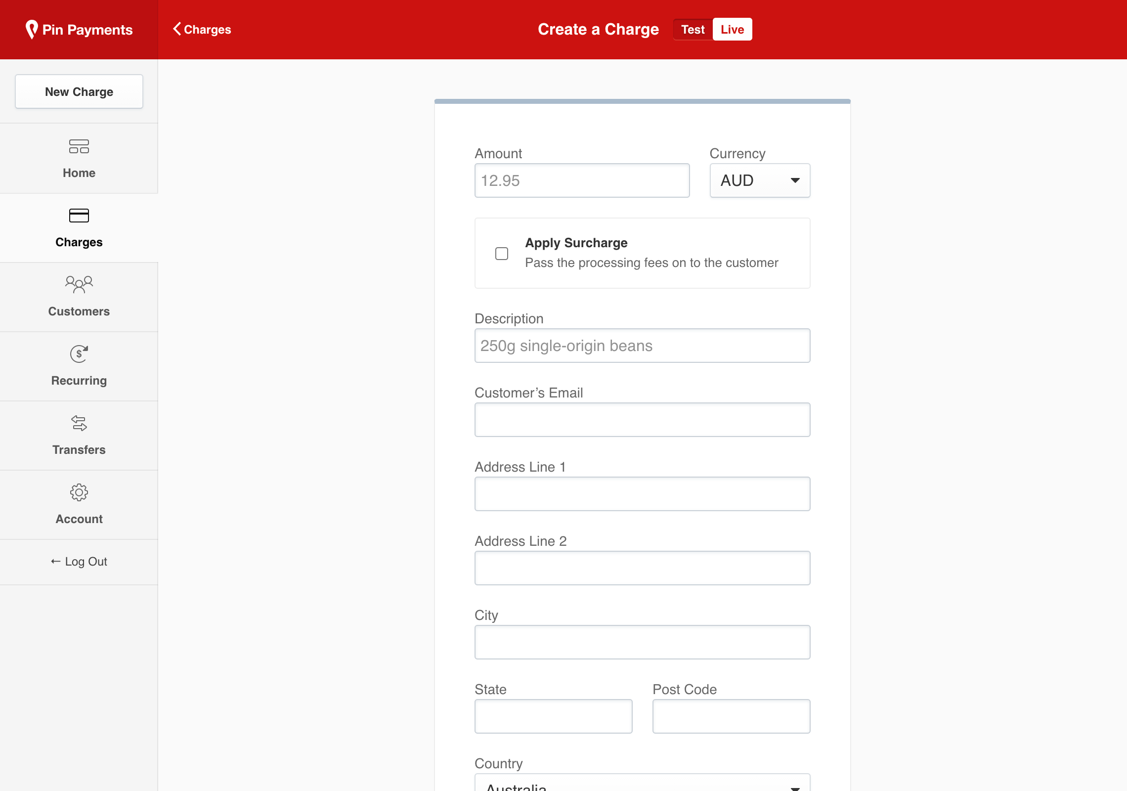Click the Charges navigation icon
Image resolution: width=1127 pixels, height=791 pixels.
pyautogui.click(x=79, y=216)
